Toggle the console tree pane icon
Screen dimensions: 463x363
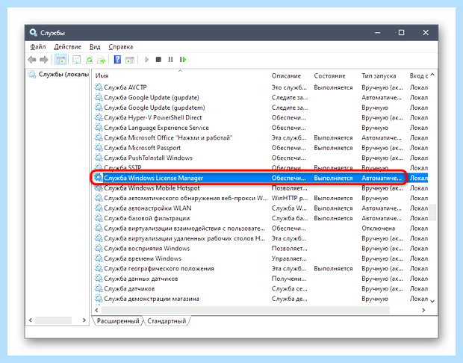pyautogui.click(x=60, y=60)
